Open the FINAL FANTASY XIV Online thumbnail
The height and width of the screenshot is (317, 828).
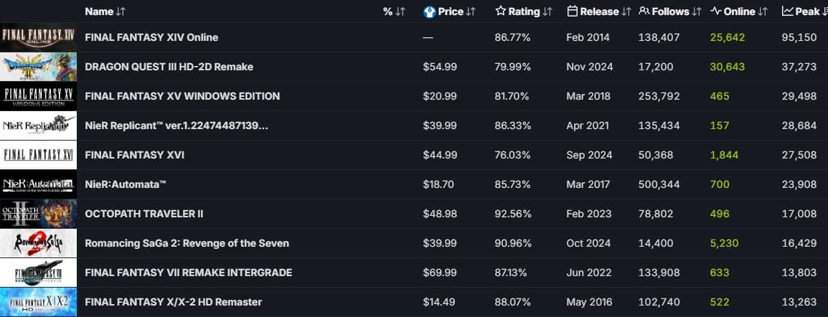click(38, 37)
